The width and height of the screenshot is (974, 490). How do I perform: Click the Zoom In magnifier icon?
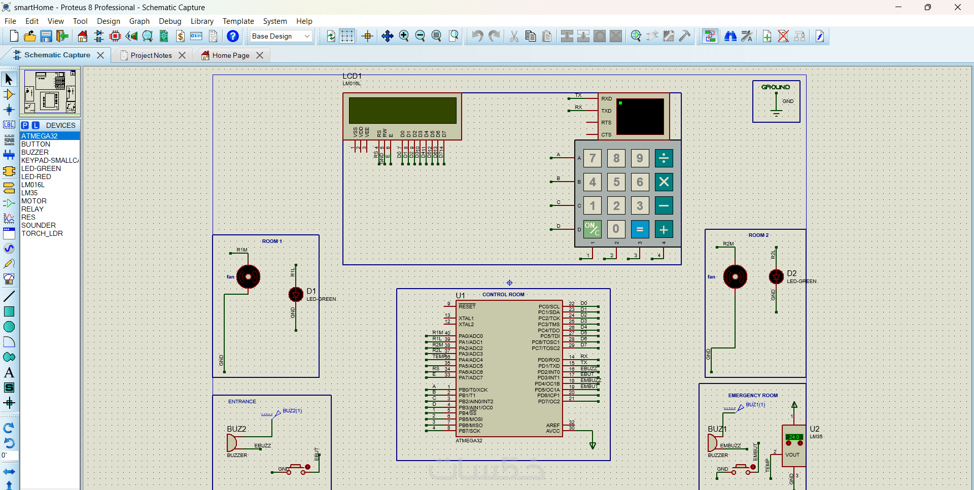(404, 36)
